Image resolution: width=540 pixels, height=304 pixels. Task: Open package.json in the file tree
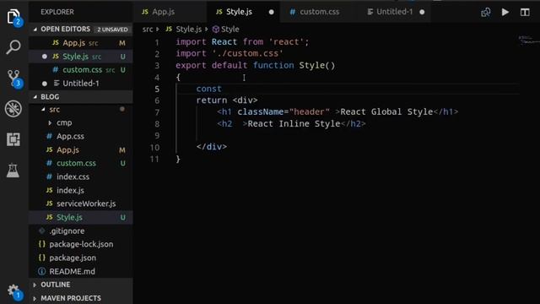tap(81, 258)
